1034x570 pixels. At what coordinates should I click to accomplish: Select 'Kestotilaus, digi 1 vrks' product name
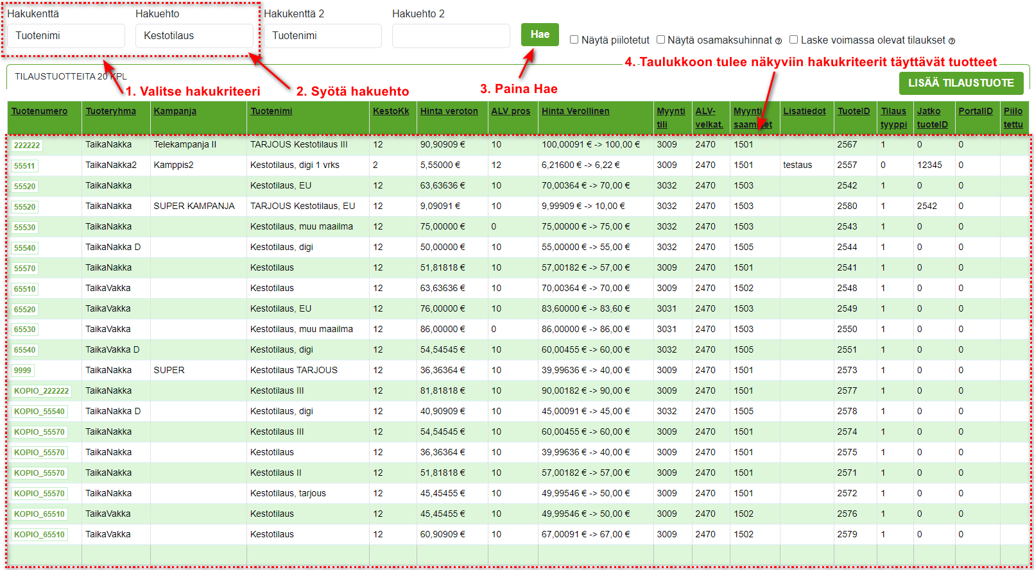point(295,165)
